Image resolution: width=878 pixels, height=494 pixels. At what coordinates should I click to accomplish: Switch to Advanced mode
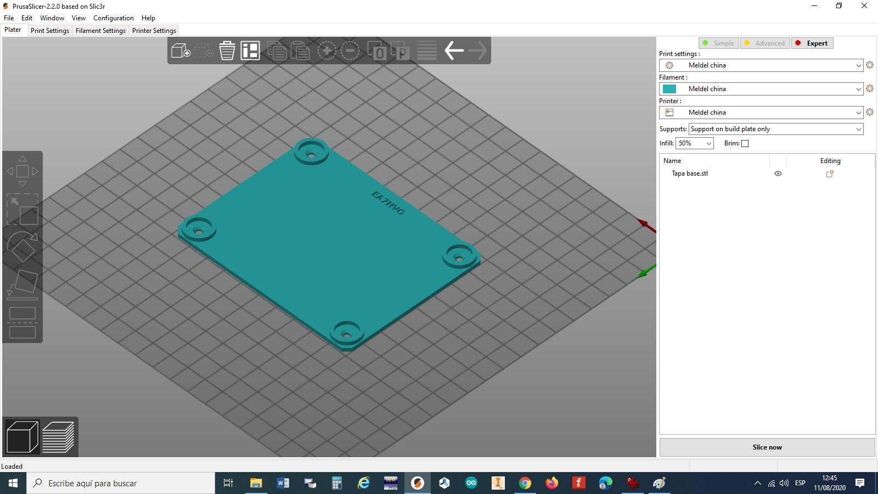coord(765,43)
